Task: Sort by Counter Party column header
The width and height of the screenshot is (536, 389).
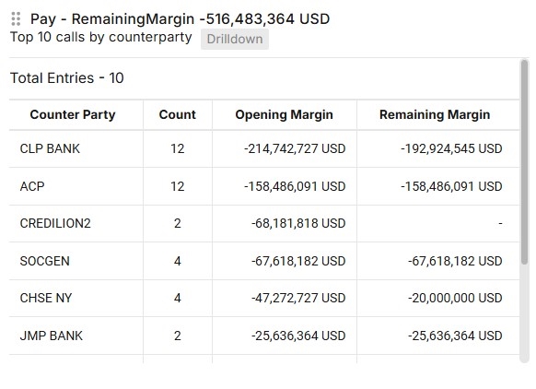Action: (73, 114)
